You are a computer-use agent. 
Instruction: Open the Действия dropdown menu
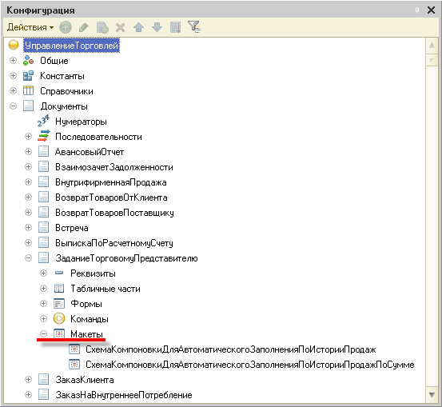[30, 27]
